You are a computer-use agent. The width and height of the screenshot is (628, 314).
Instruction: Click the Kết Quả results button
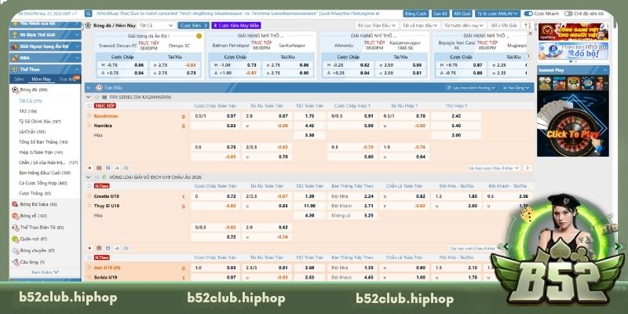(x=462, y=14)
